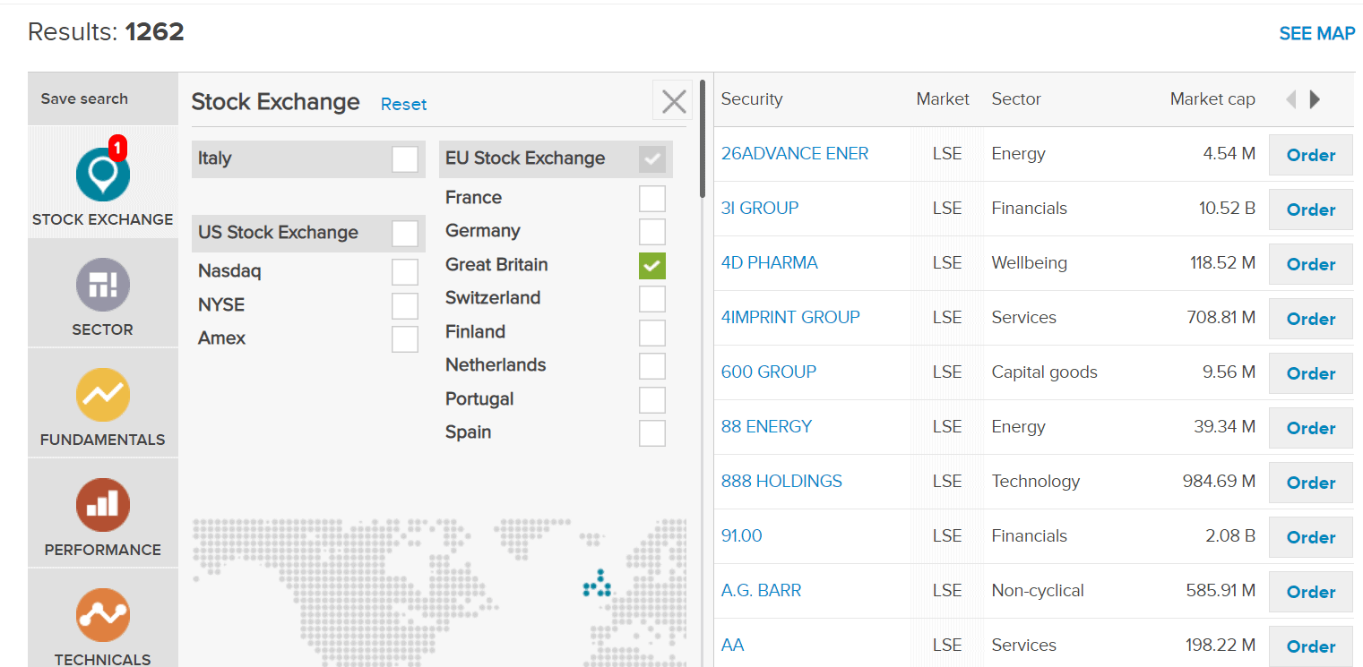Viewport: 1363px width, 667px height.
Task: Tick the Finland checkbox
Action: coord(652,333)
